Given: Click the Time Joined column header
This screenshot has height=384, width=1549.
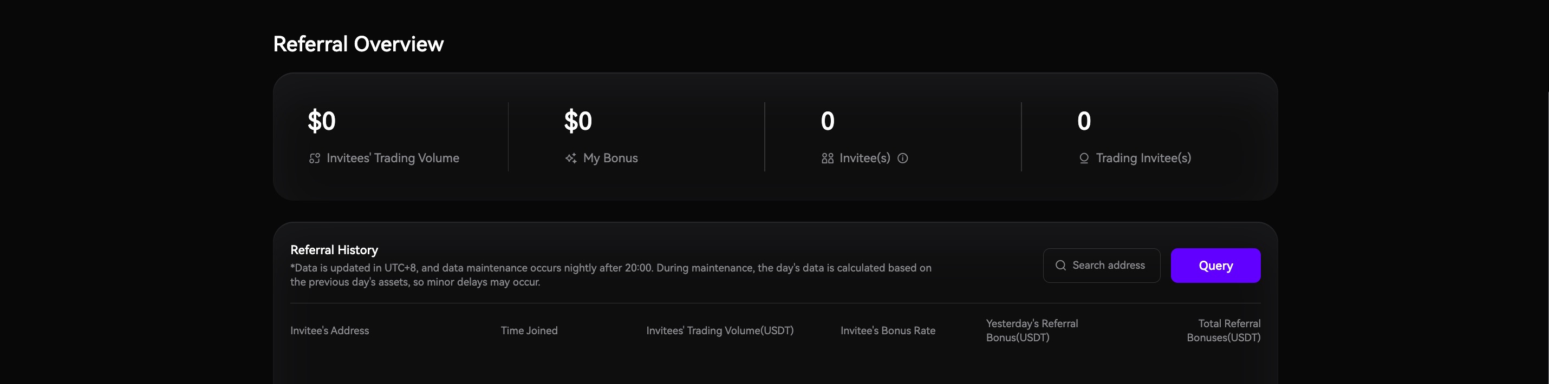Looking at the screenshot, I should [529, 330].
